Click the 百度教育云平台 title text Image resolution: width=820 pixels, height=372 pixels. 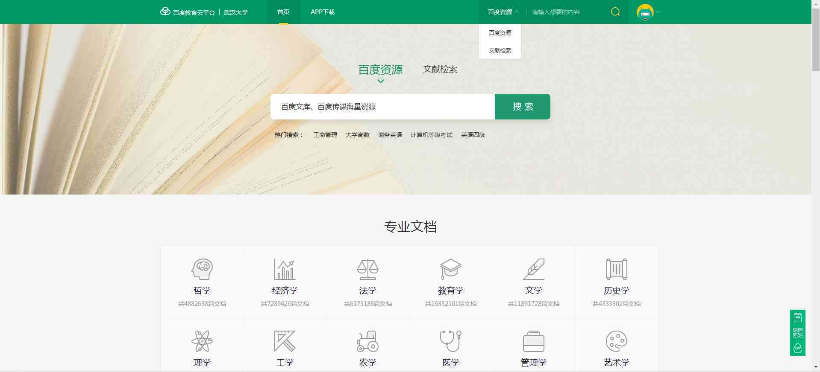(194, 12)
